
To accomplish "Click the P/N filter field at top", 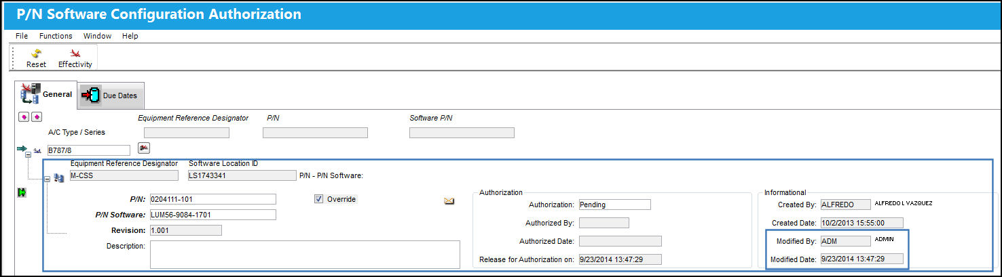I will pyautogui.click(x=315, y=133).
